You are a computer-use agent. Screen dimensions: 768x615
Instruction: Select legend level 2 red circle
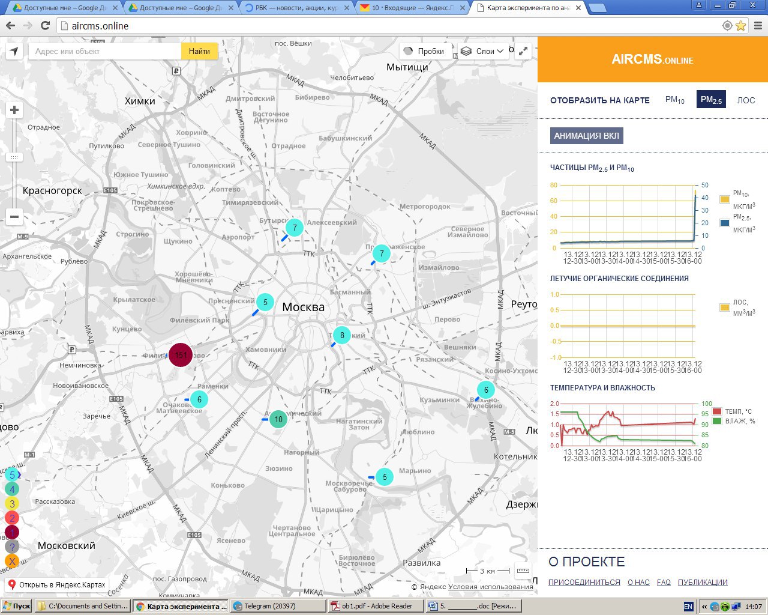12,518
